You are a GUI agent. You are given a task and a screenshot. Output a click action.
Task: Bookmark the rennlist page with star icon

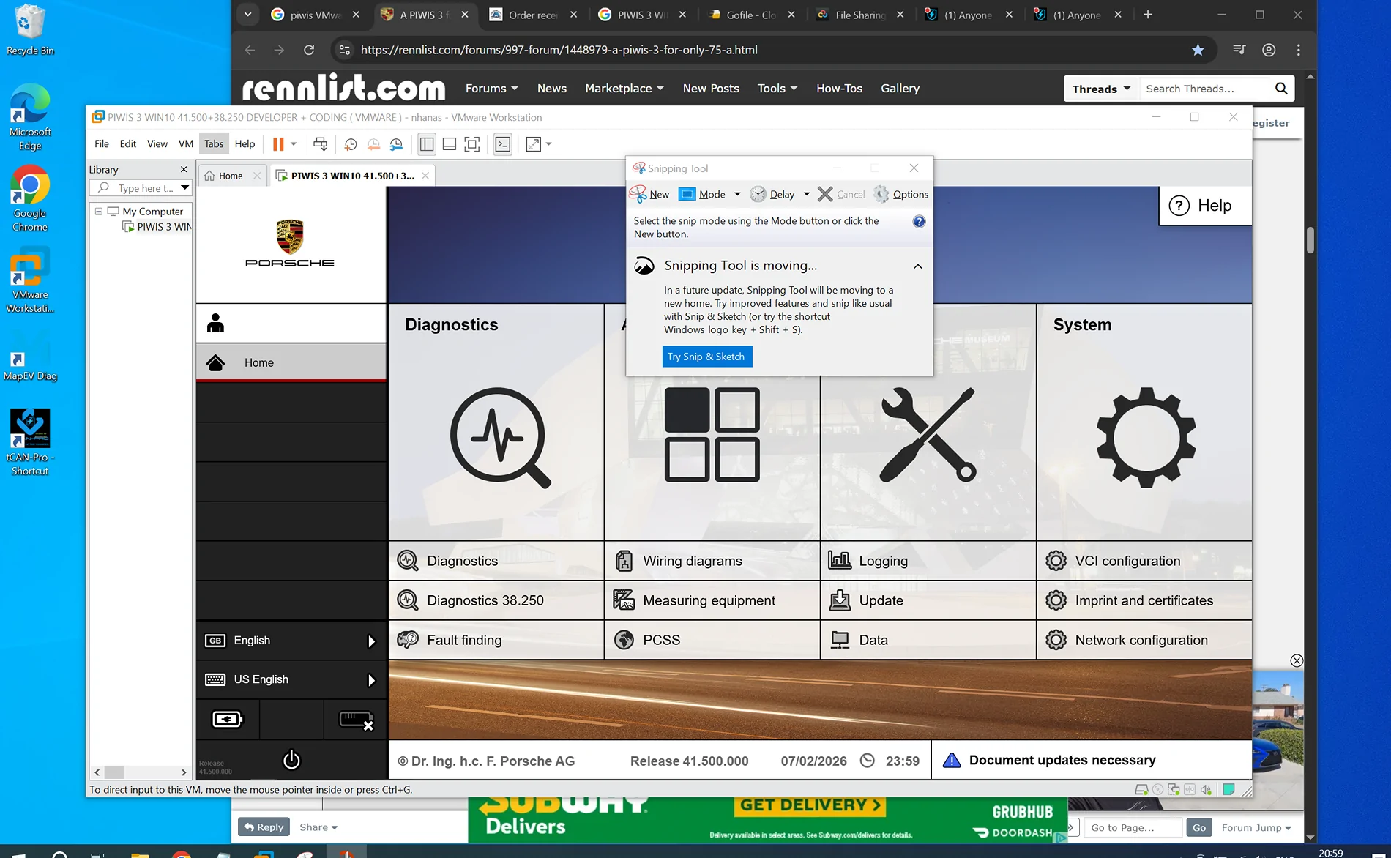coord(1198,50)
